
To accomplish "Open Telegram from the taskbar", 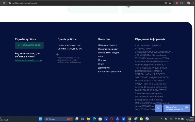I will tap(135, 119).
